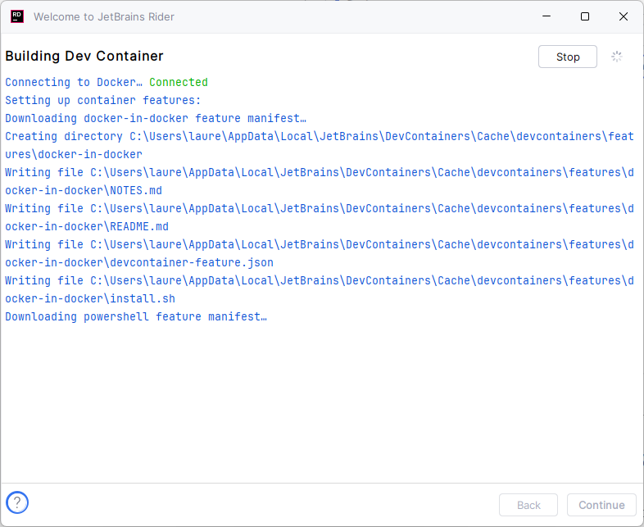
Task: Click 'Downloading powershell feature manifest…' line
Action: pyautogui.click(x=136, y=316)
